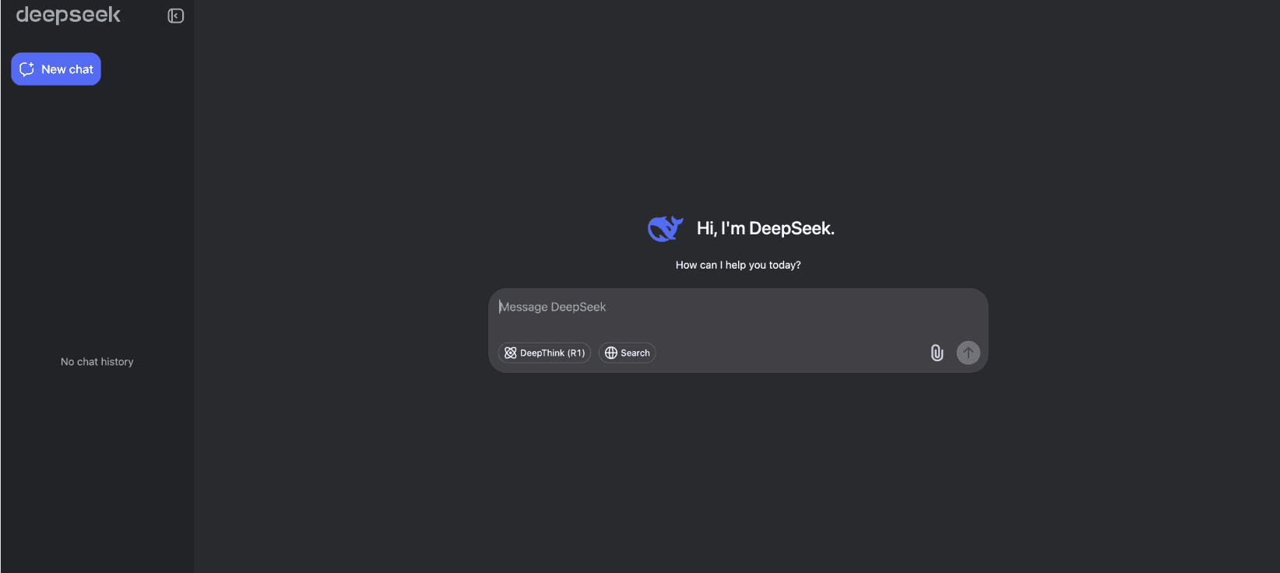Toggle DeepThink (R1) mode
This screenshot has width=1280, height=573.
coord(544,353)
